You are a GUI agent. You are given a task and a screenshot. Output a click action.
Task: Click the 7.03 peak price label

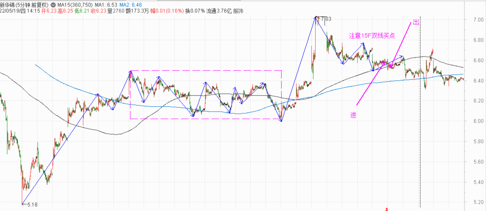[x=326, y=19]
